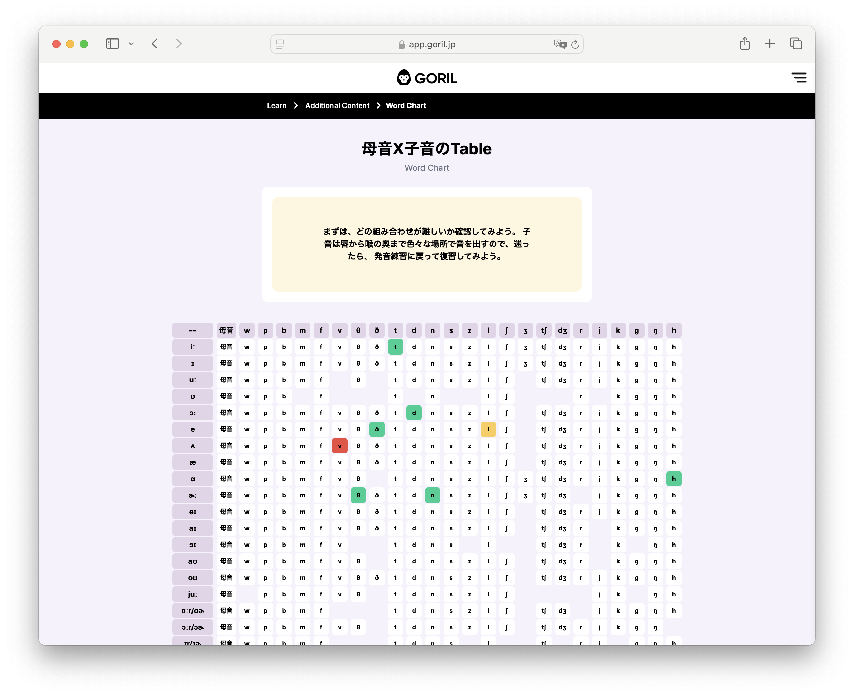Navigate to Additional Content breadcrumb

336,105
